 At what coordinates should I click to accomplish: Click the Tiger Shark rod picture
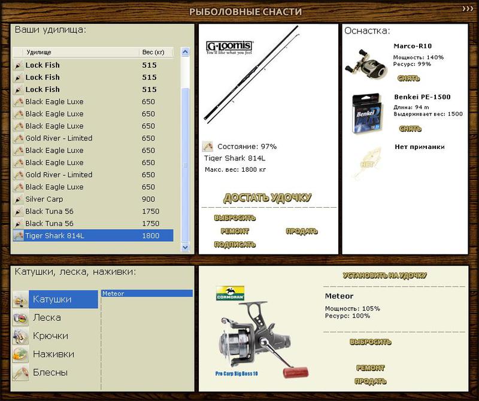[x=251, y=75]
